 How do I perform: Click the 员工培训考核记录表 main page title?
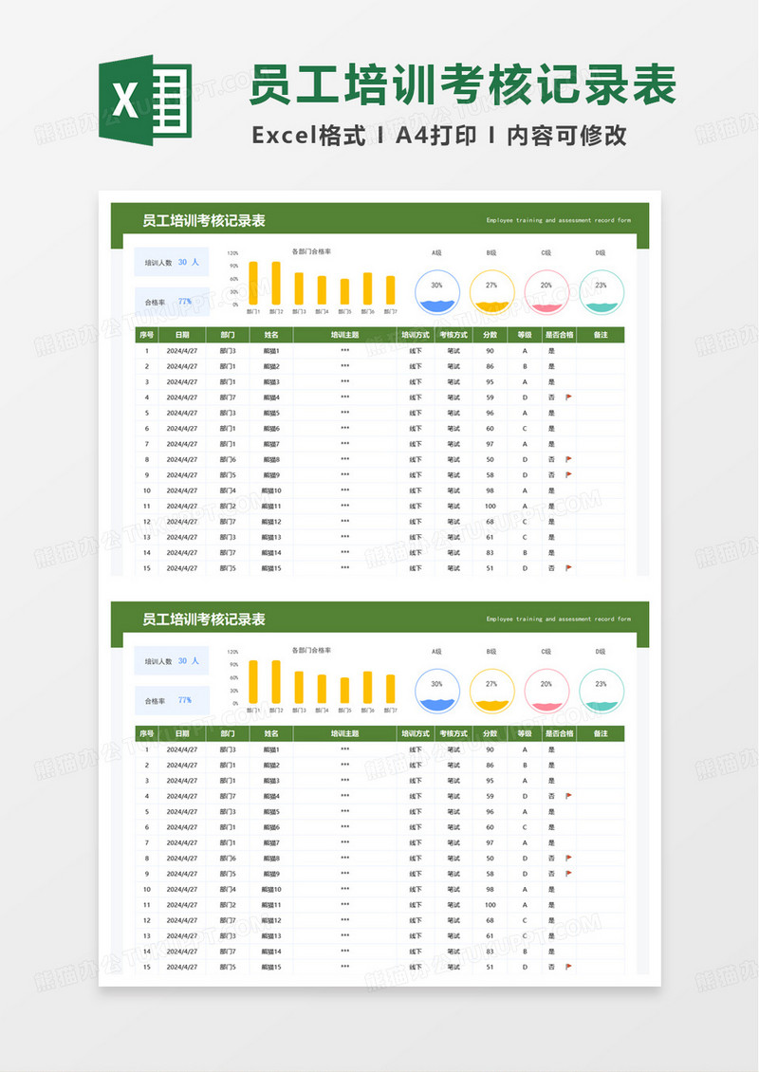[x=463, y=84]
